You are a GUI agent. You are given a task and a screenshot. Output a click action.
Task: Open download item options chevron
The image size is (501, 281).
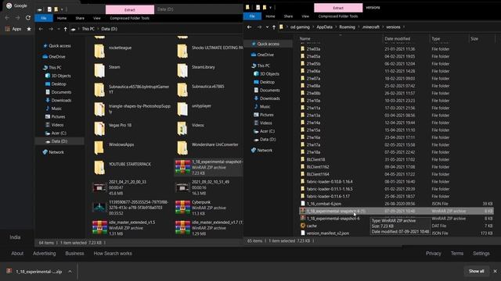tap(70, 272)
